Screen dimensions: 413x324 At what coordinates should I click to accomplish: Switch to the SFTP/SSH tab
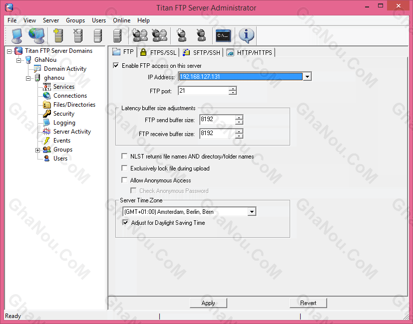[202, 52]
